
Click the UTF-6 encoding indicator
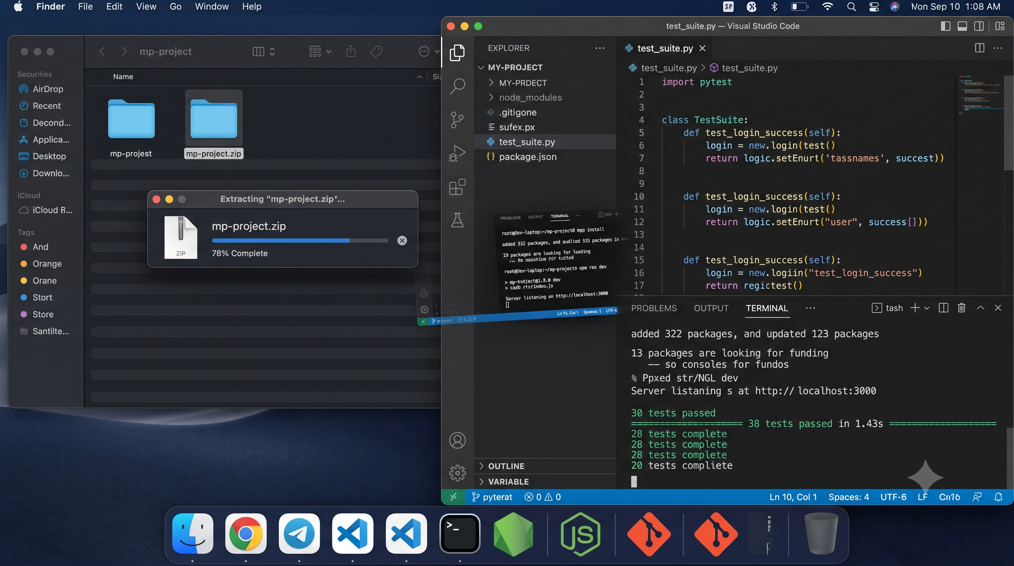(893, 497)
